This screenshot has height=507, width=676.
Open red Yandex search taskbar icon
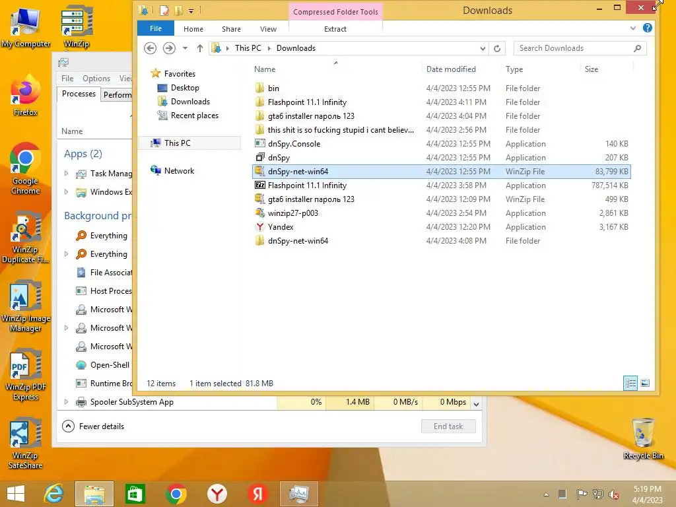[258, 494]
